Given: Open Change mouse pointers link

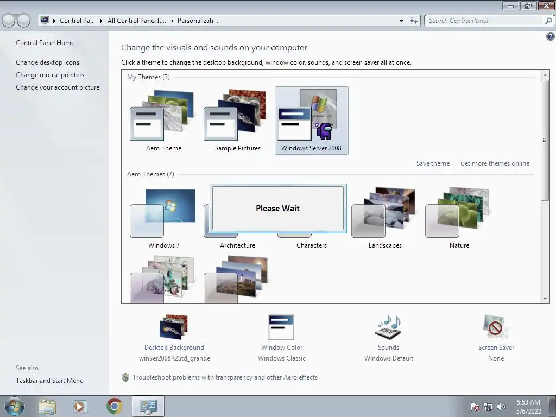Looking at the screenshot, I should point(50,75).
